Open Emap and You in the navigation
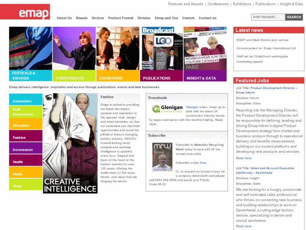This screenshot has width=306, height=230. 166,18
